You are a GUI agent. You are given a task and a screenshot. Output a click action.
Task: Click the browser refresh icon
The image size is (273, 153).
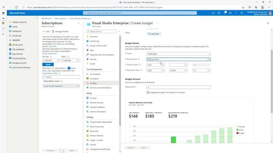click(16, 7)
